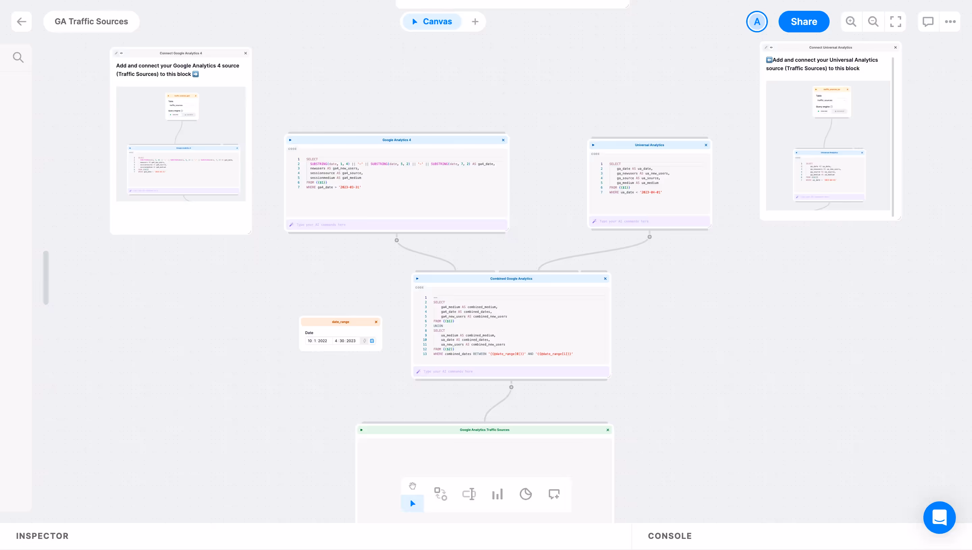Add a transform block from toolbar
The height and width of the screenshot is (550, 972).
click(440, 494)
